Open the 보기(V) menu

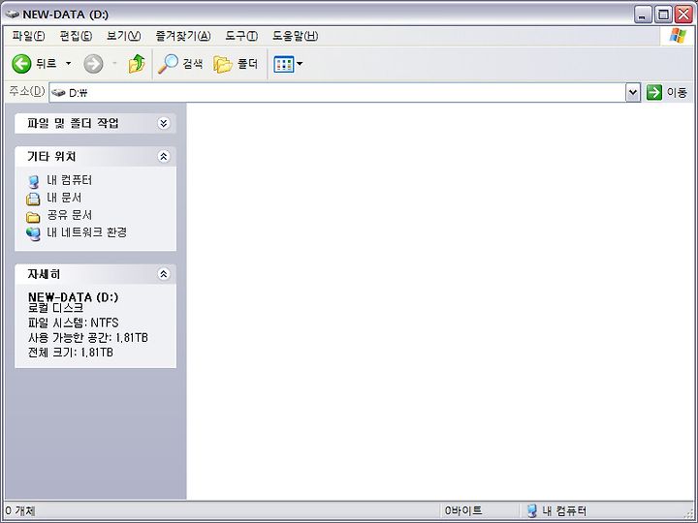click(123, 36)
